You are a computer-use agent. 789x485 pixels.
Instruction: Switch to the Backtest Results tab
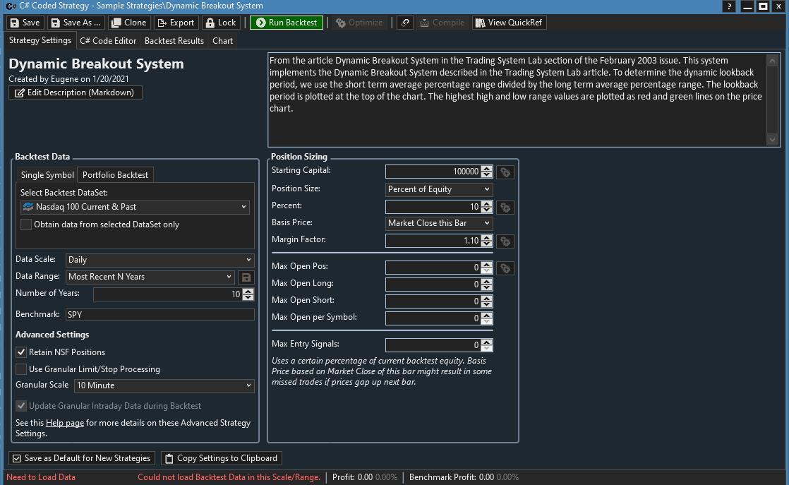174,41
